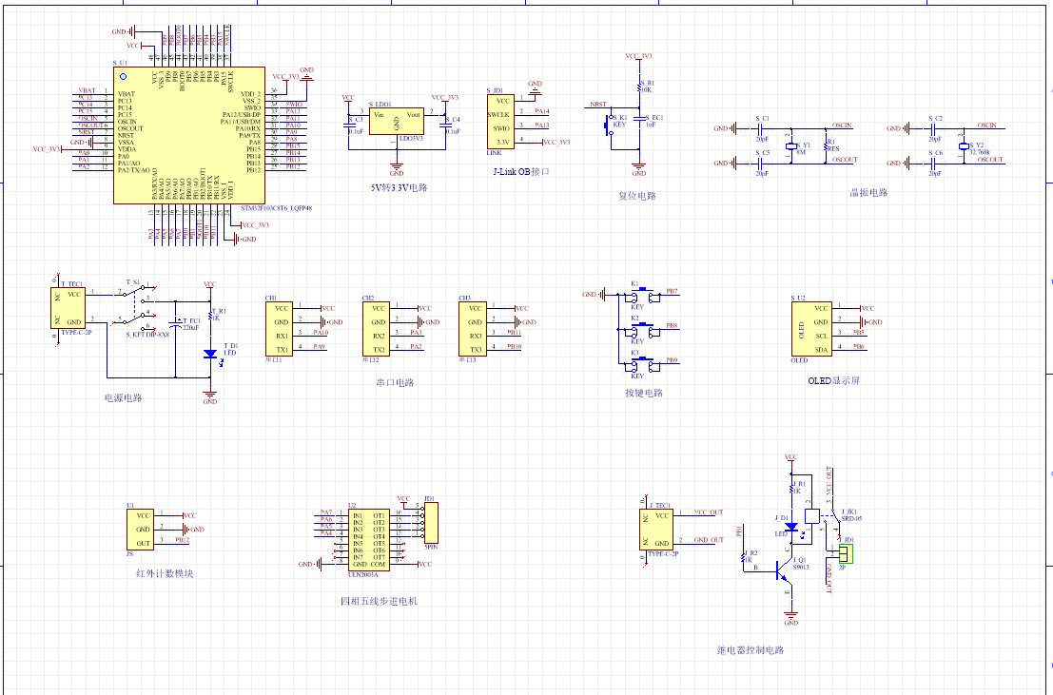The height and width of the screenshot is (695, 1053).
Task: Click the '继电器控制电路' caption
Action: coord(751,650)
